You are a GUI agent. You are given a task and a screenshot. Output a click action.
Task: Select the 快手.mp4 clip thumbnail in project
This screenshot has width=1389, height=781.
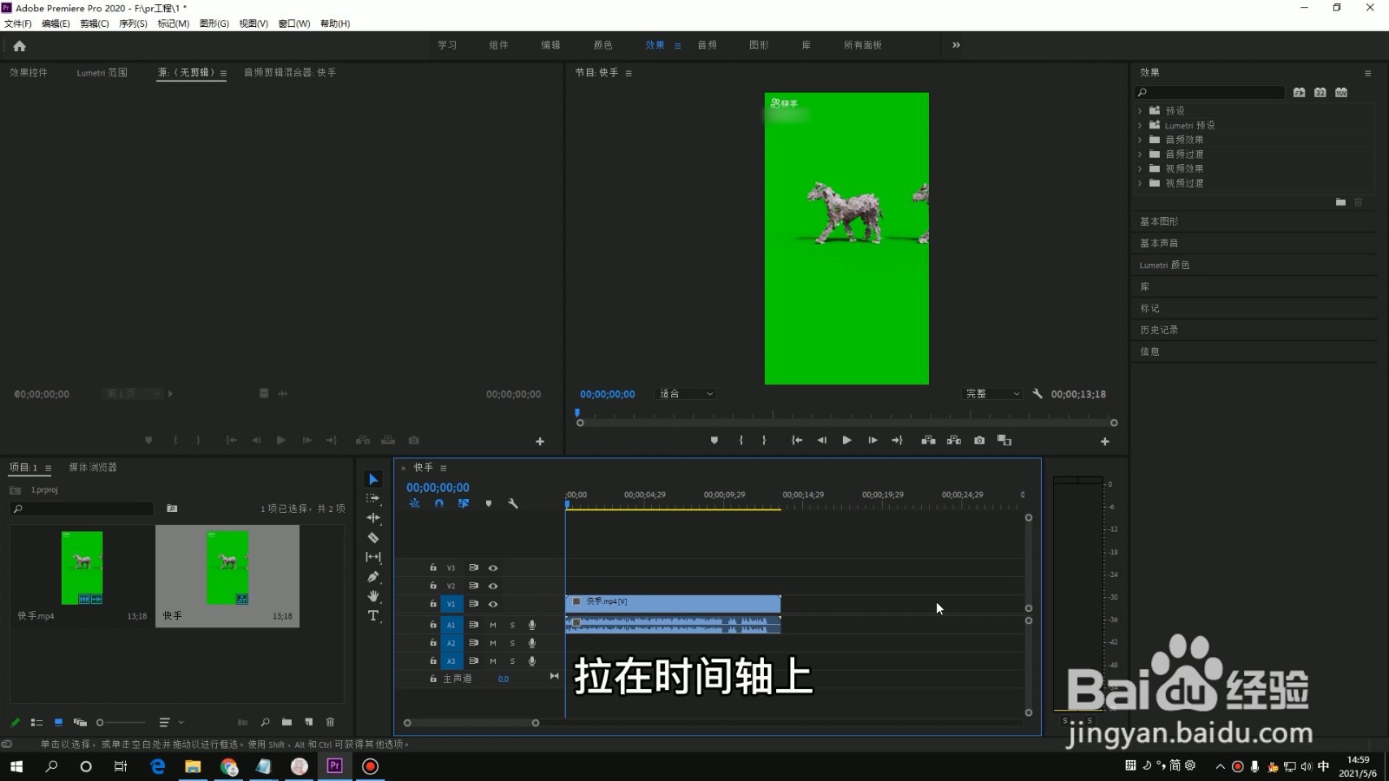(x=82, y=568)
